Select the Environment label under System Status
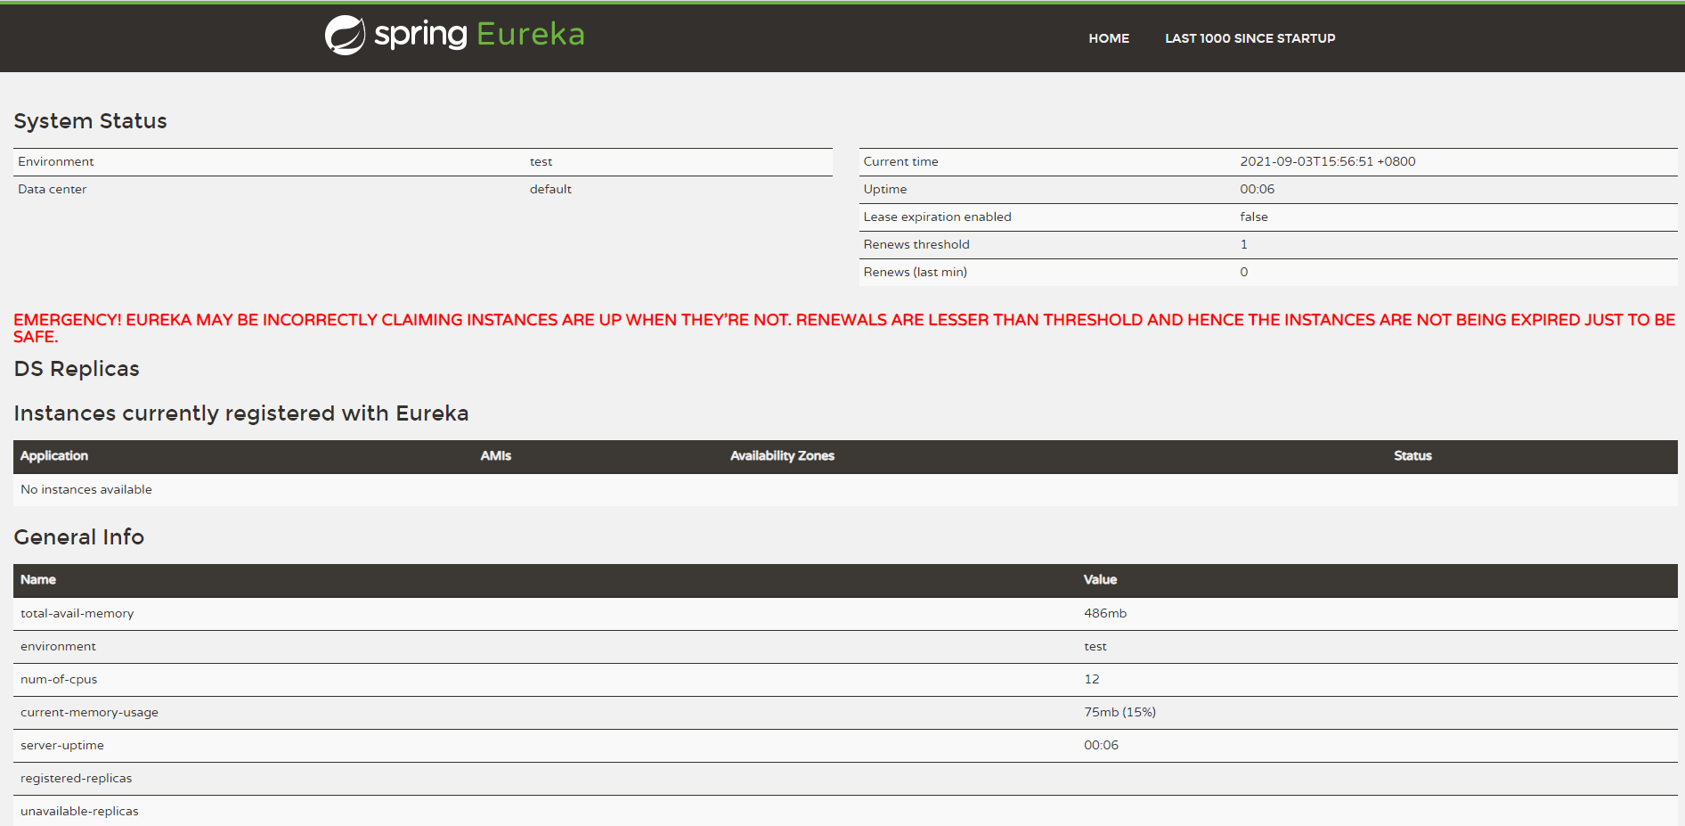Image resolution: width=1685 pixels, height=826 pixels. [56, 161]
